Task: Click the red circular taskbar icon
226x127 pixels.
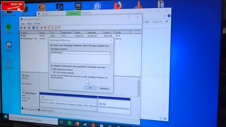Action: coord(93,125)
